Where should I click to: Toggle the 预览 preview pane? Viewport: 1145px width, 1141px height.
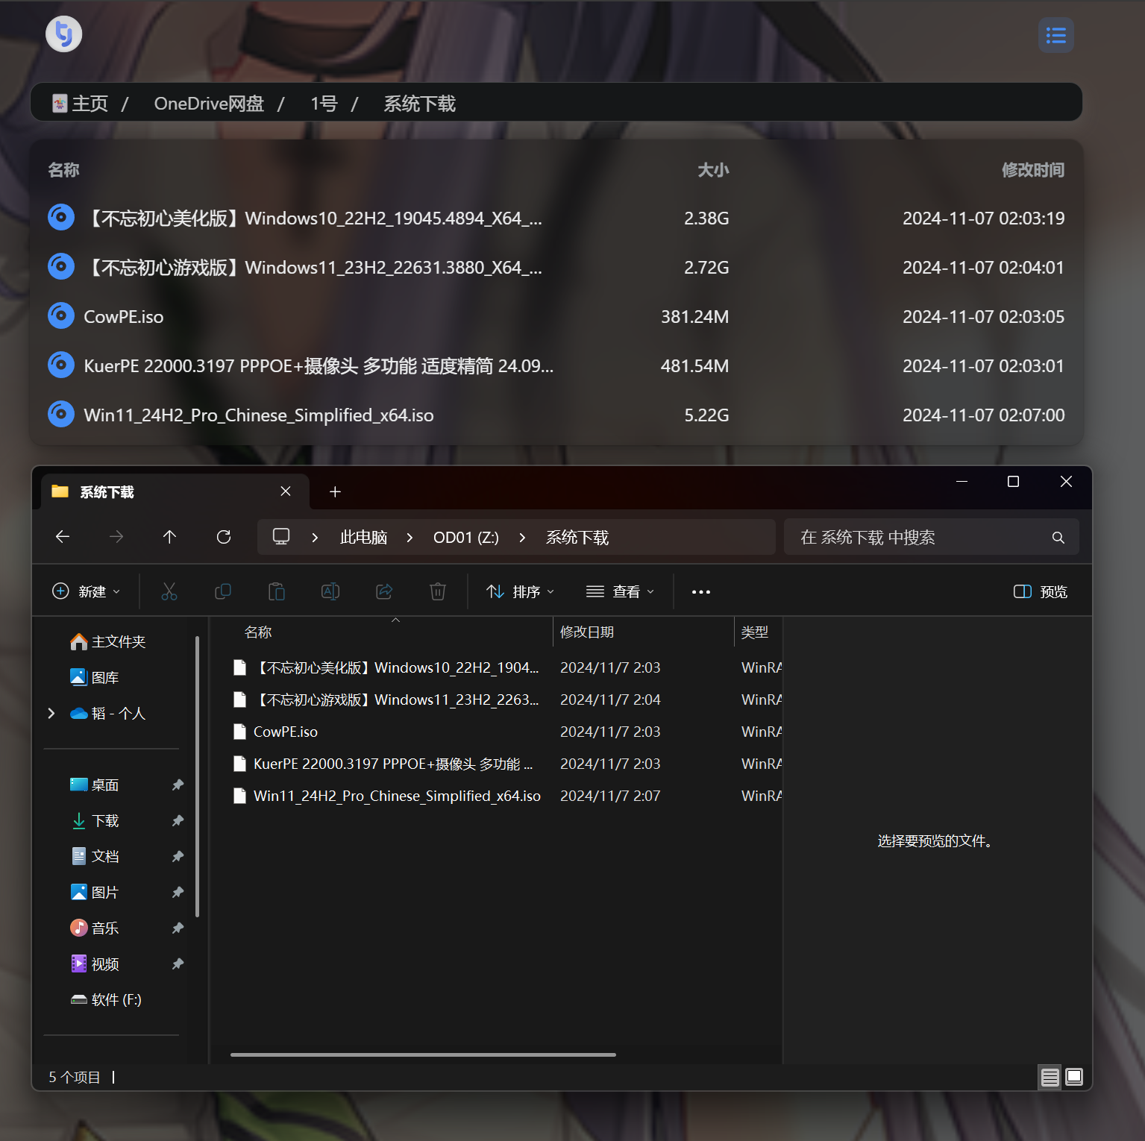click(x=1040, y=591)
